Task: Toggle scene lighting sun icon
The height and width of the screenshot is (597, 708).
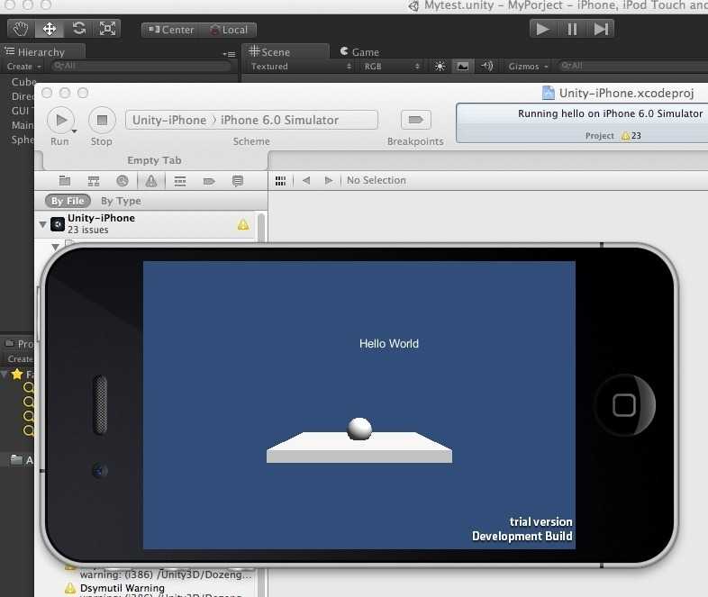Action: (440, 67)
